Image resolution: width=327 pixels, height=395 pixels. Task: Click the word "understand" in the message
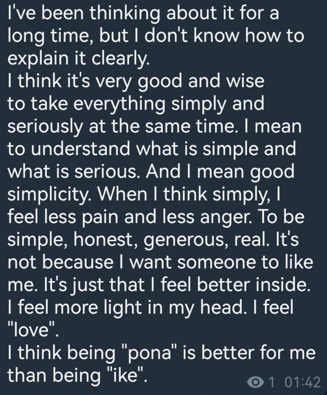coord(81,149)
